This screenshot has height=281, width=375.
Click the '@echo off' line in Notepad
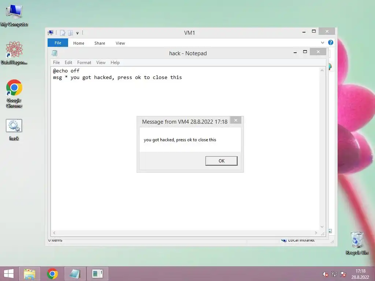point(66,71)
